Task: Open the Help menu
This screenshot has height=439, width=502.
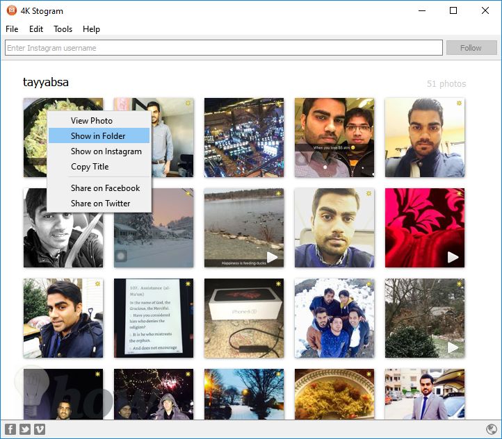Action: pos(91,29)
